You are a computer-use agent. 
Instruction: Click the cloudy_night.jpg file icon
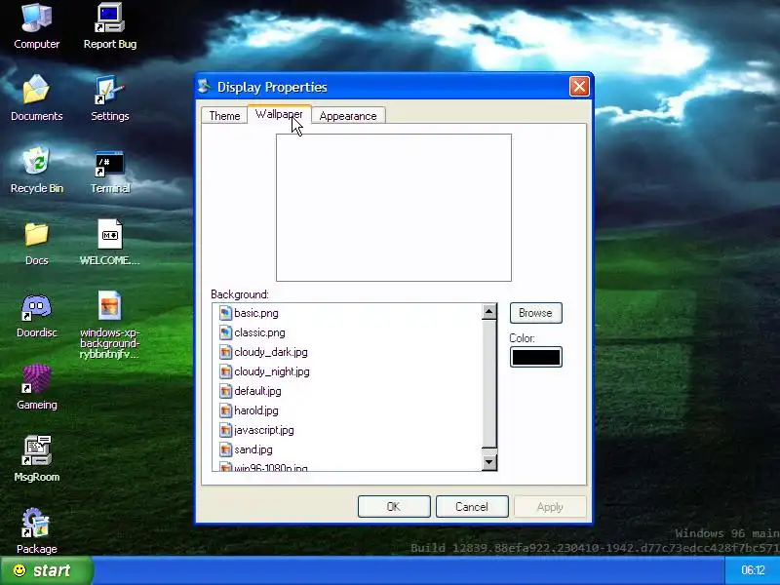point(225,371)
